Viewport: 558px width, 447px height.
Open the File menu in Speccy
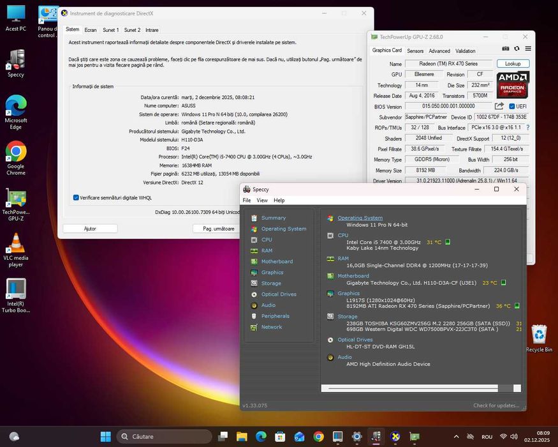click(247, 201)
